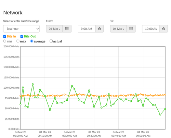This screenshot has height=138, width=171.
Task: Uncheck the Bits Out checkbox
Action: pyautogui.click(x=22, y=36)
